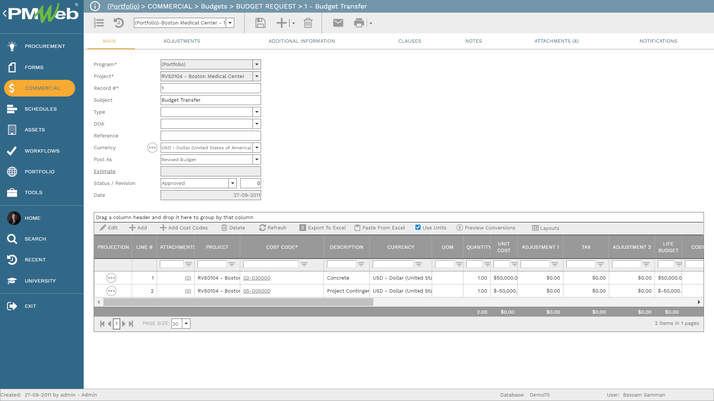This screenshot has width=714, height=401.
Task: Click the (Portfolio) breadcrumb link
Action: click(x=123, y=6)
